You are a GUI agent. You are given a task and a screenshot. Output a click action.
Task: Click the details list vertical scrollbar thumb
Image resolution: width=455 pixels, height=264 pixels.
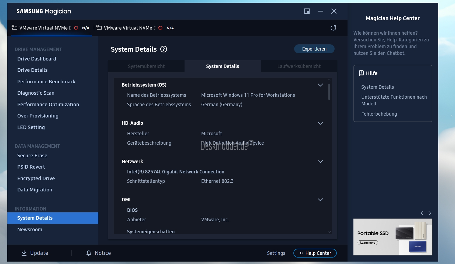pyautogui.click(x=329, y=92)
